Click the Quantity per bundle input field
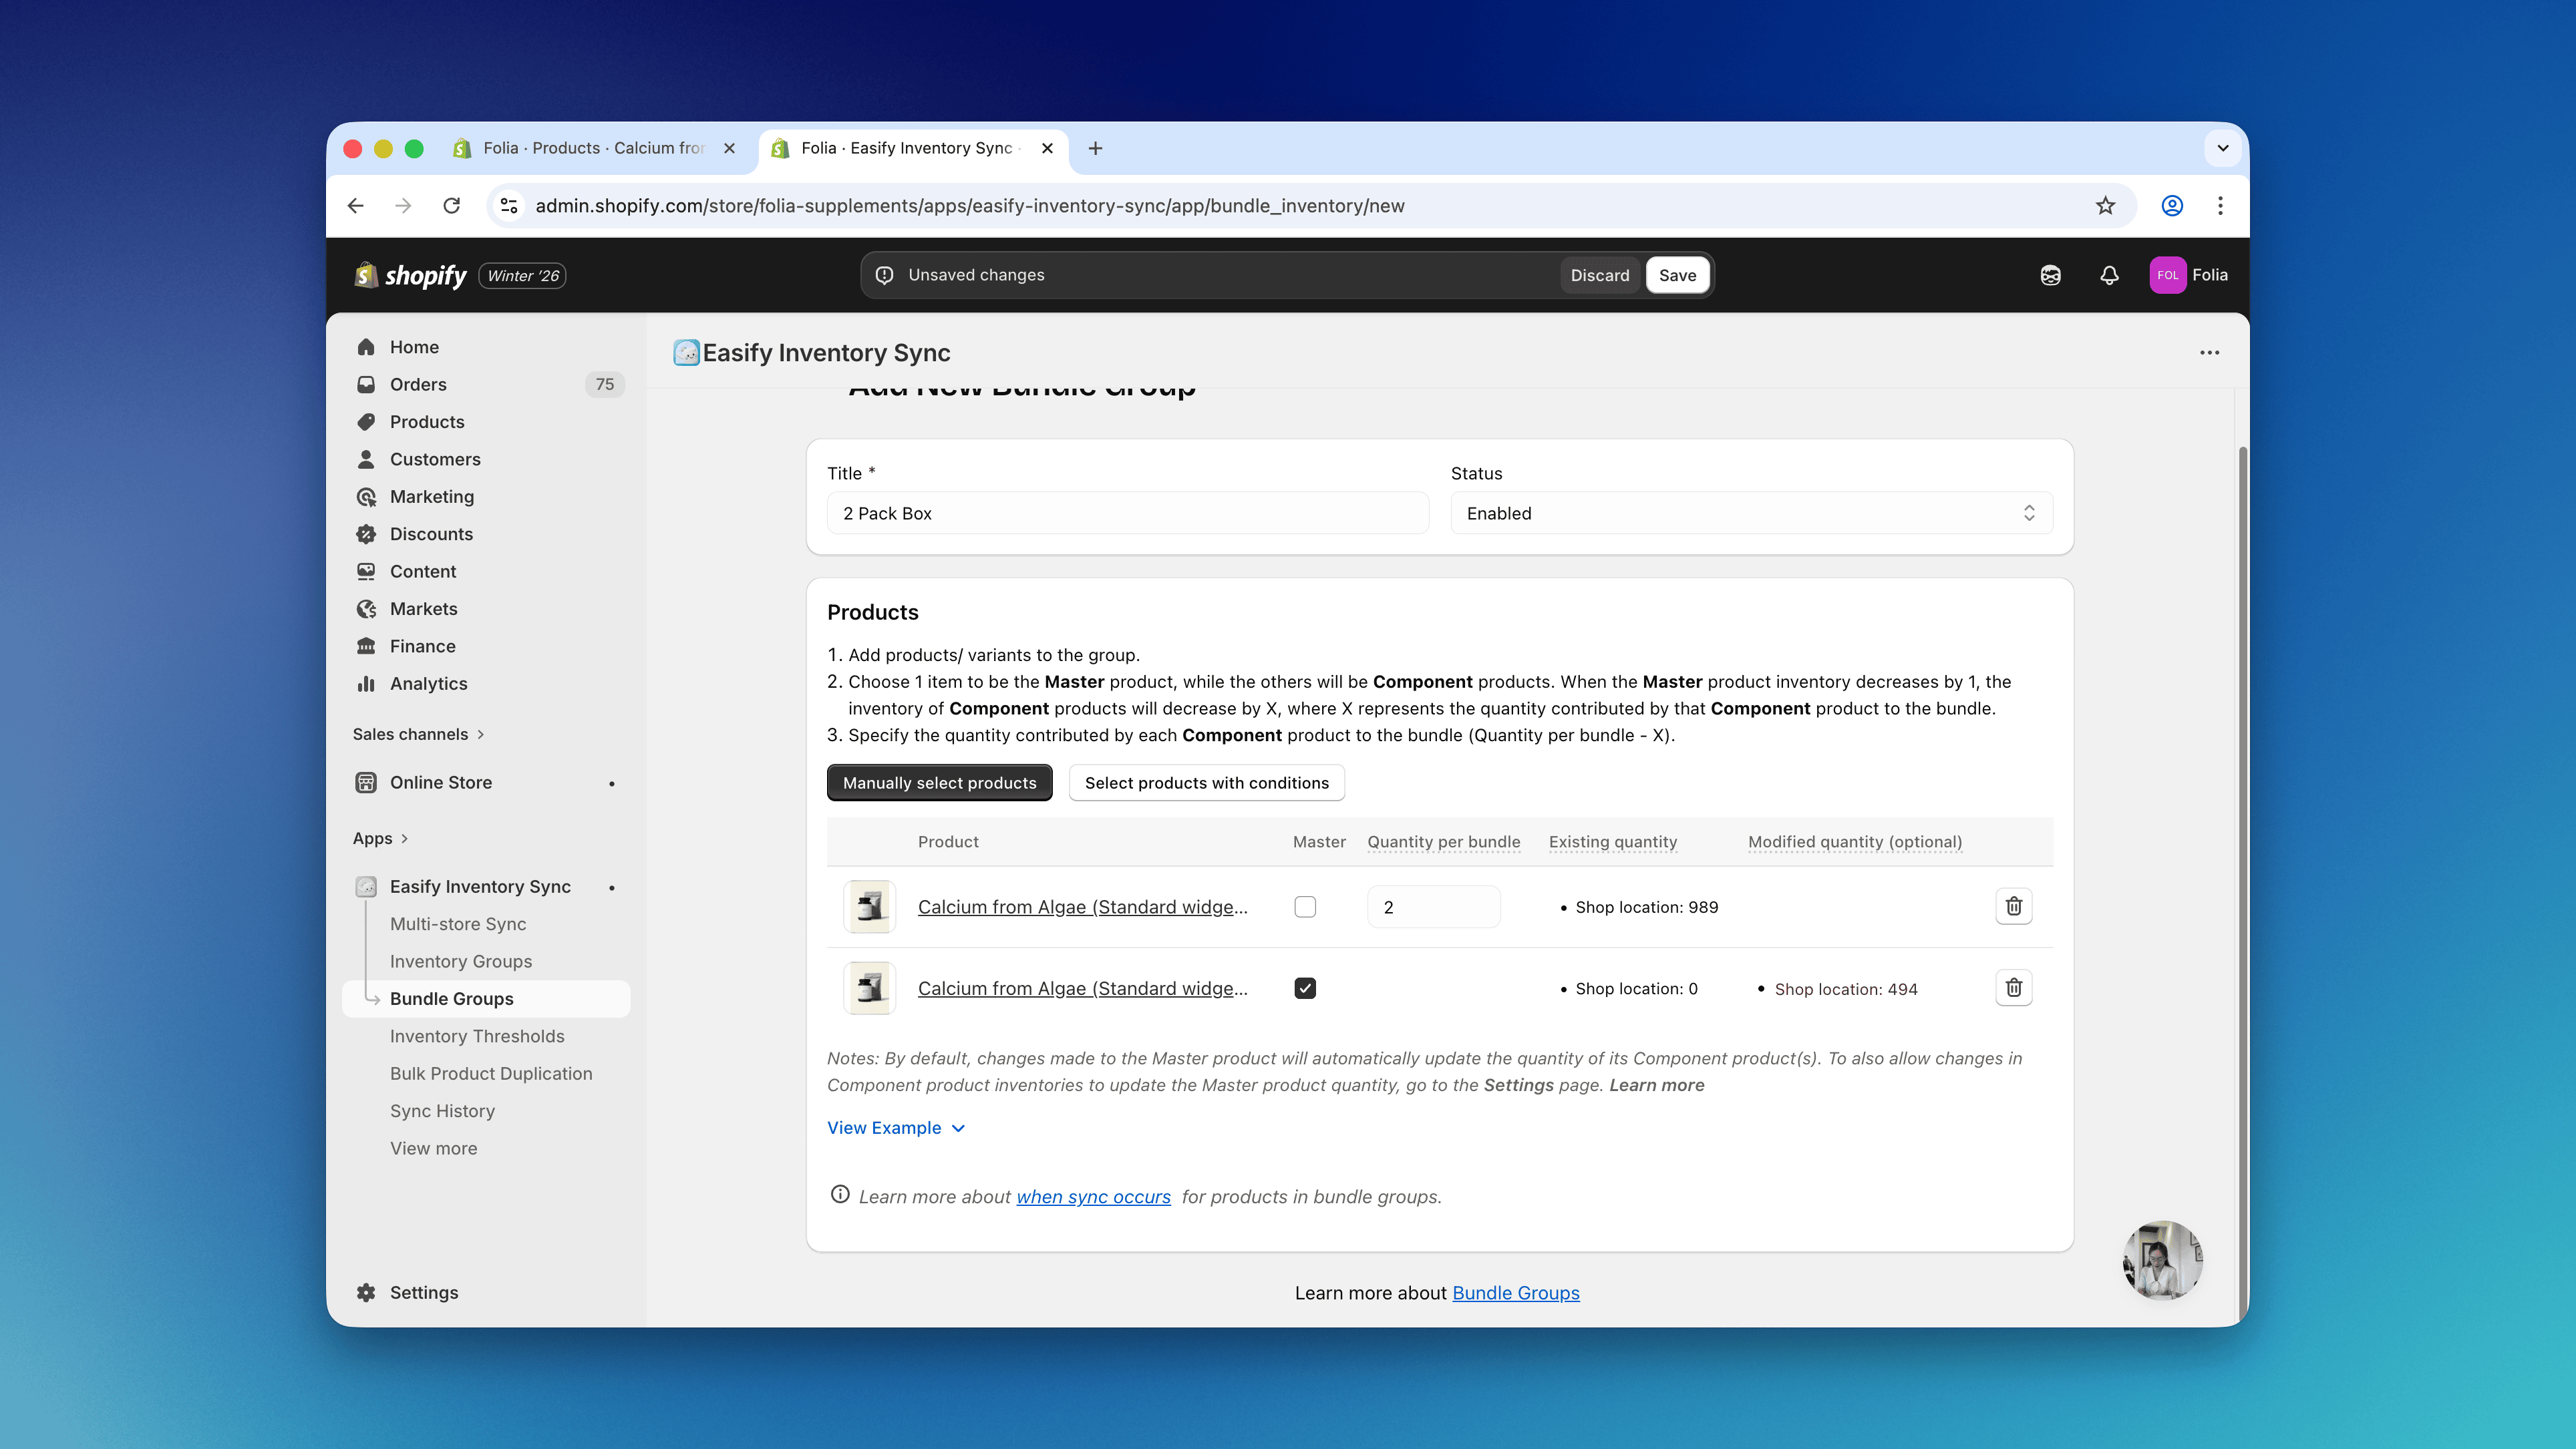 click(x=1433, y=906)
